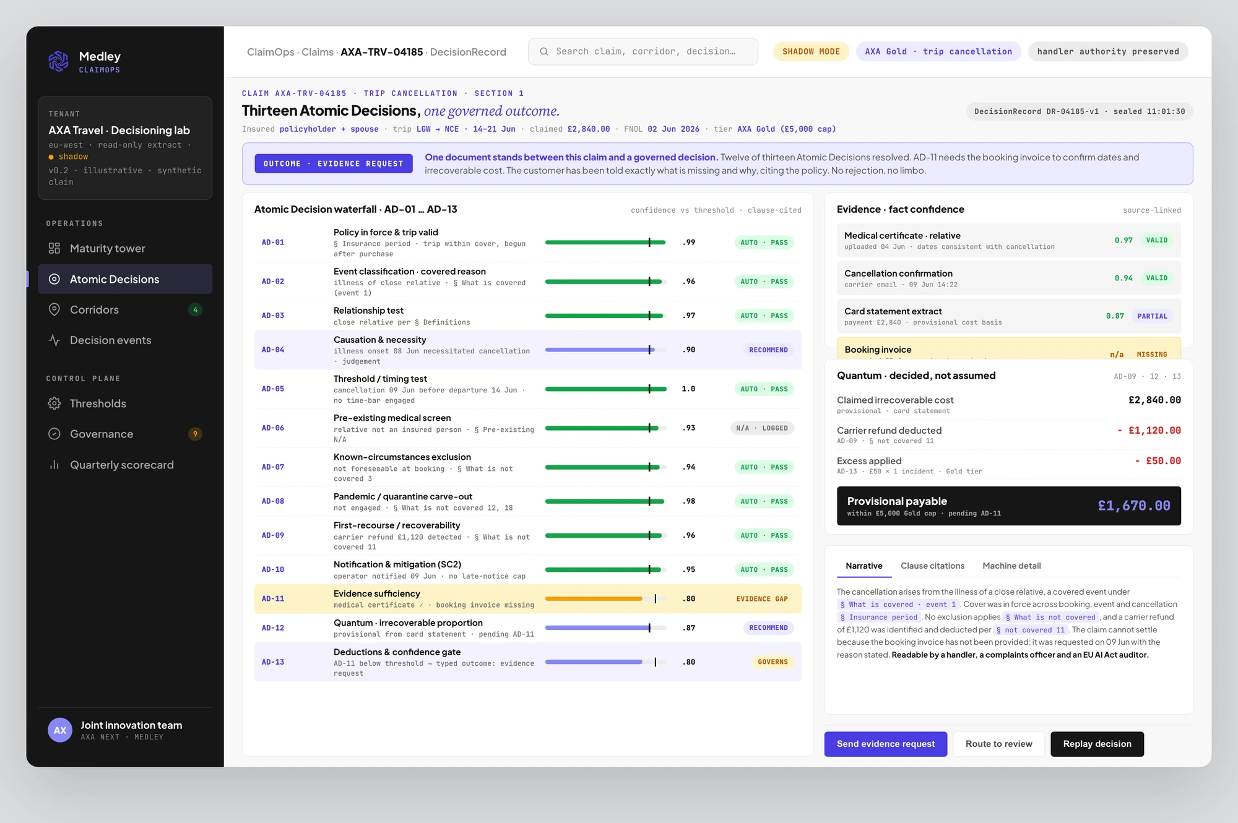
Task: Click Route to review button
Action: tap(999, 744)
